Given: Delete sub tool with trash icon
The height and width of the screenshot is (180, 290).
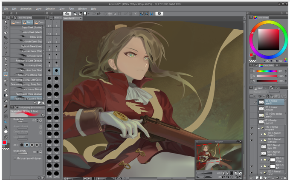Looking at the screenshot, I should pyautogui.click(x=43, y=103).
